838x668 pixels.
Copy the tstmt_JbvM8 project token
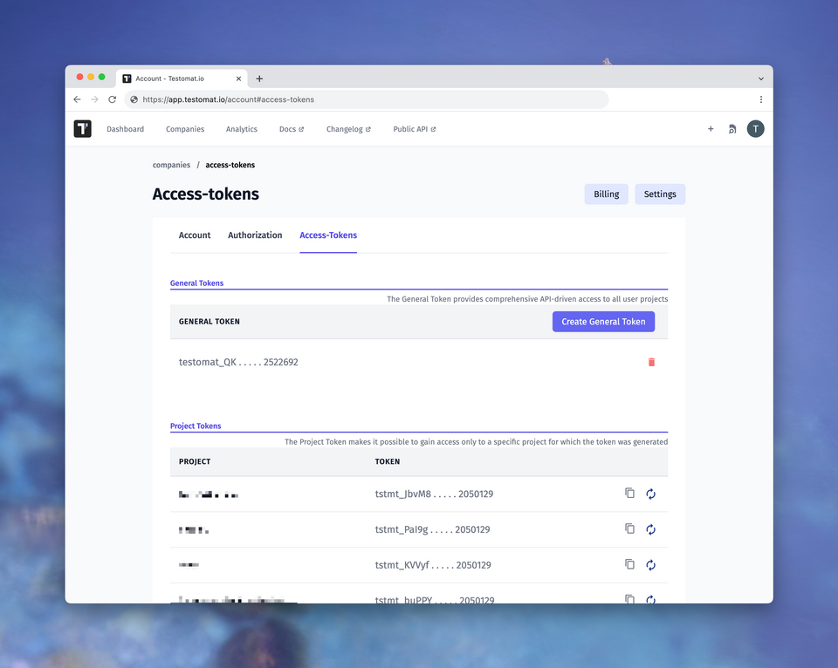click(x=630, y=493)
